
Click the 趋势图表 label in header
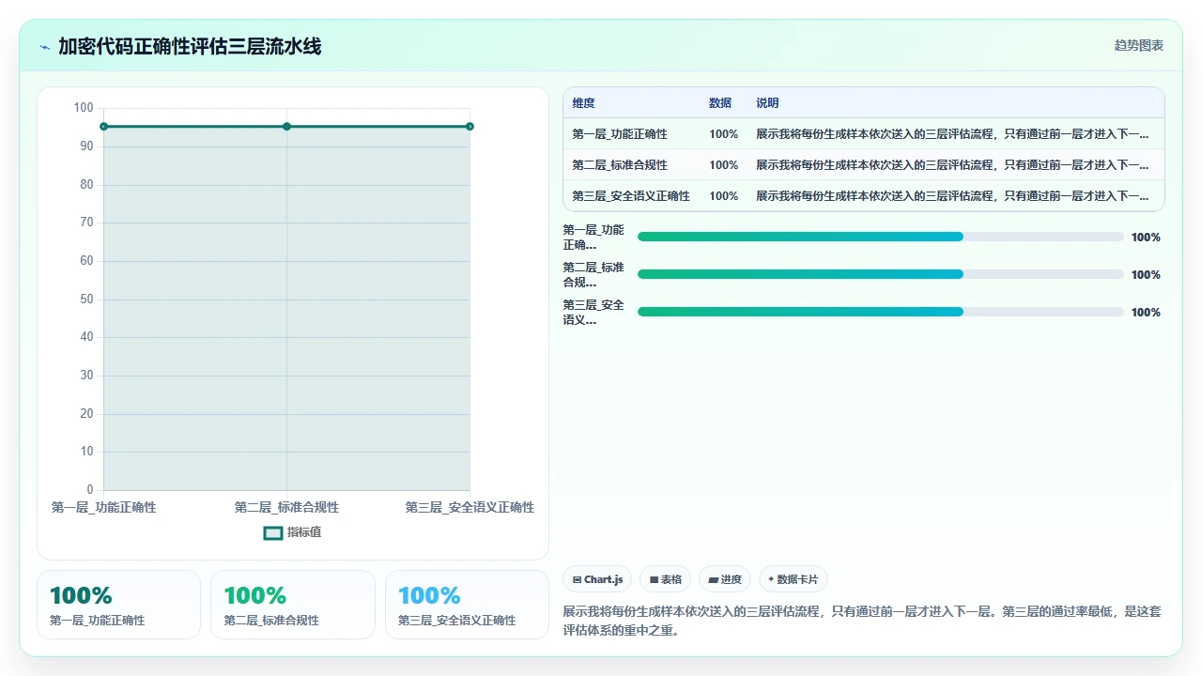point(1139,45)
